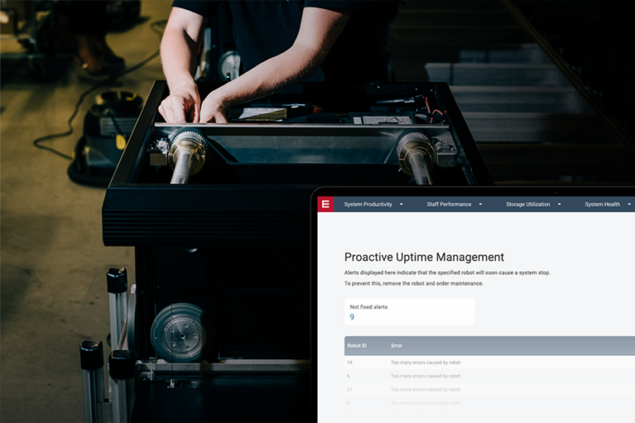
Task: Click the line about alerts indicating a system stop
Action: point(447,273)
